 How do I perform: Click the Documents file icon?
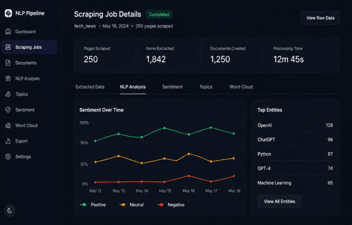click(x=8, y=63)
